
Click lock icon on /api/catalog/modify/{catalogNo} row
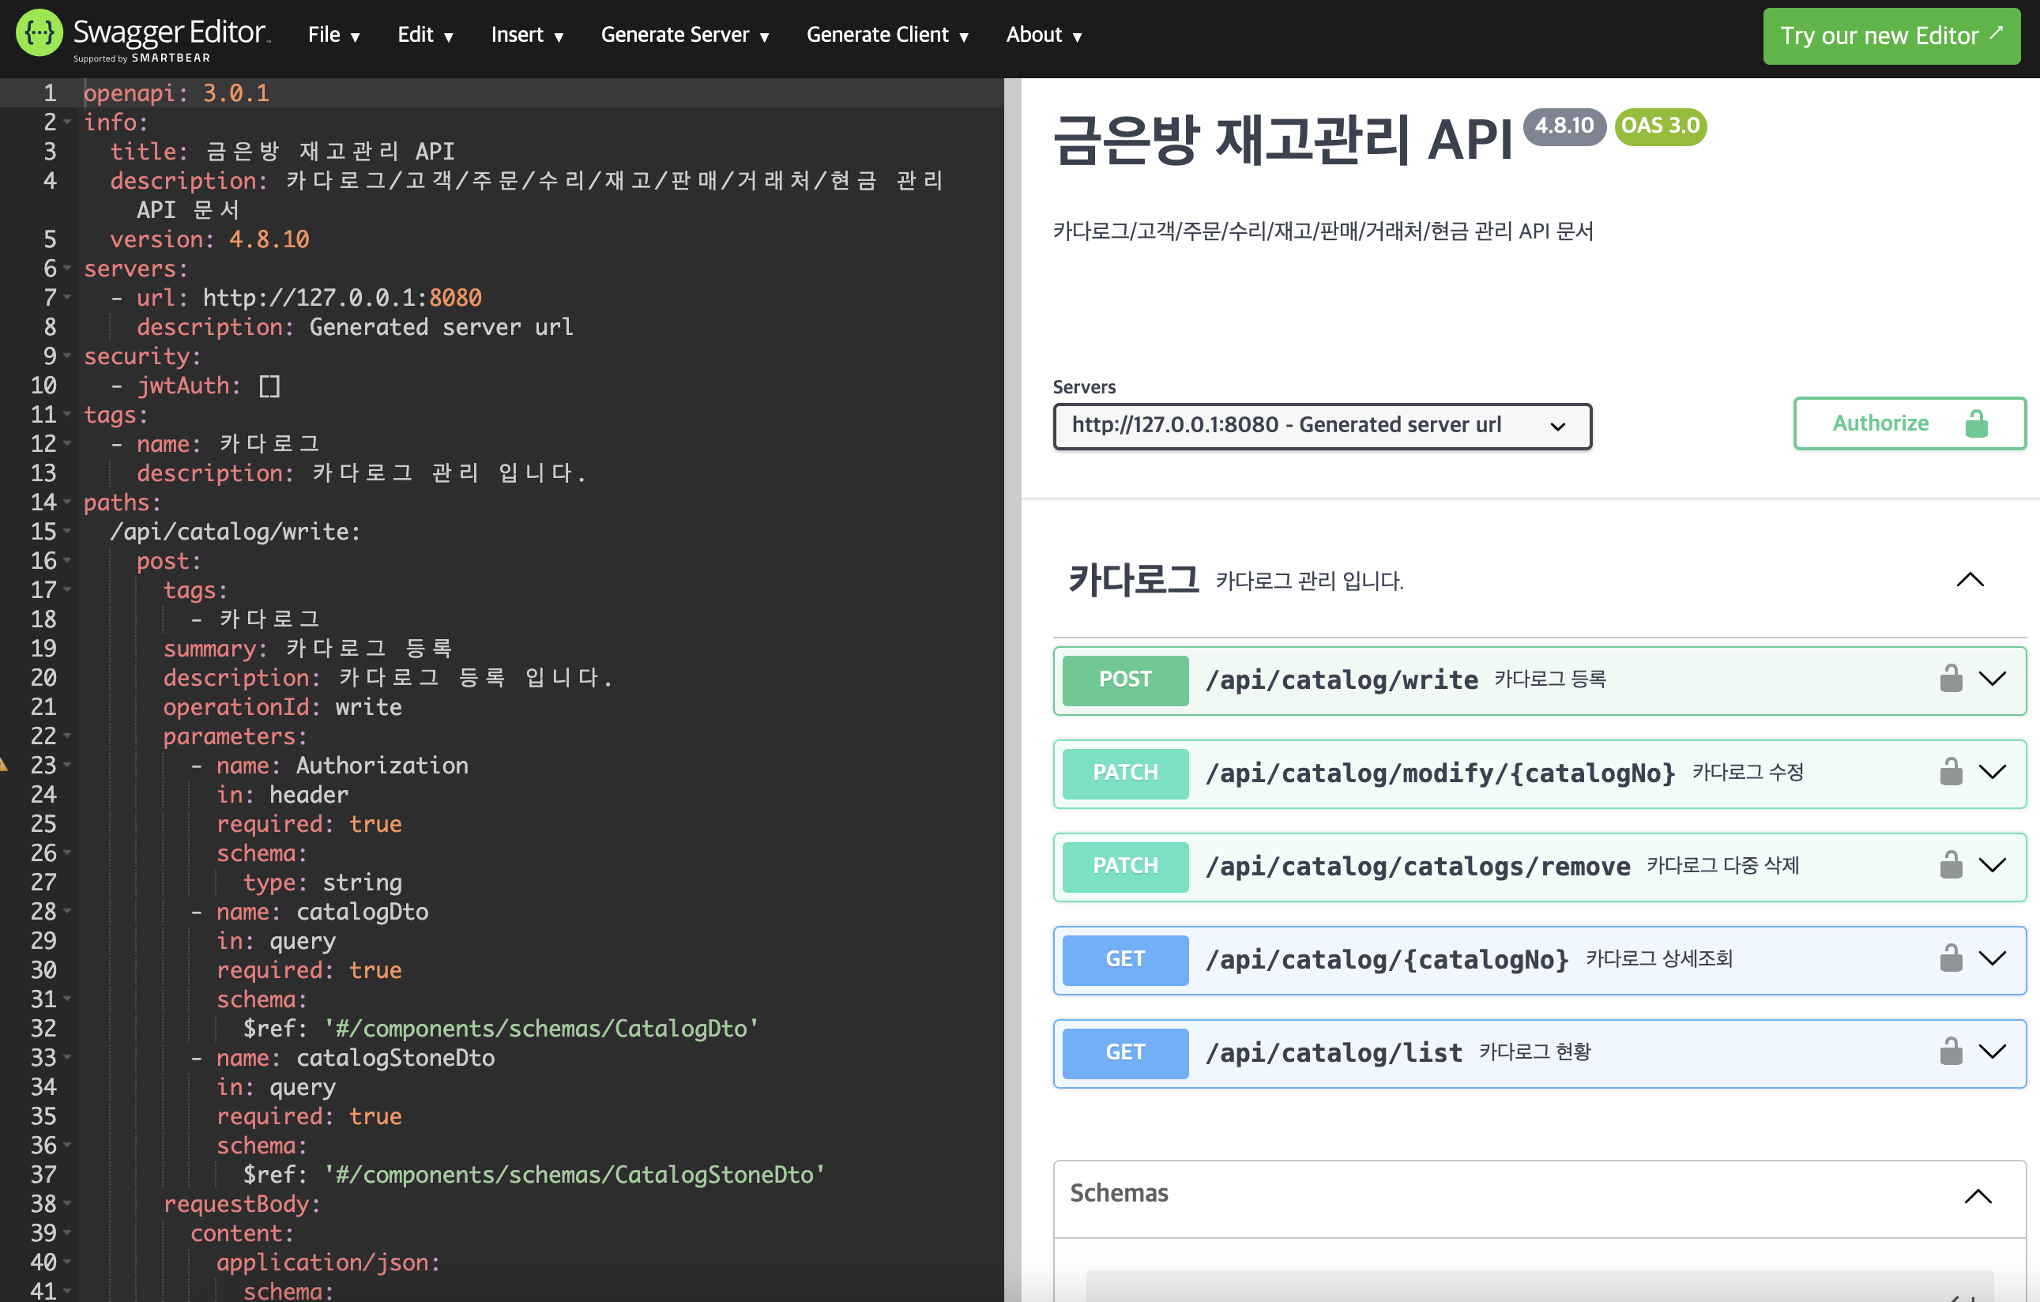(x=1951, y=772)
